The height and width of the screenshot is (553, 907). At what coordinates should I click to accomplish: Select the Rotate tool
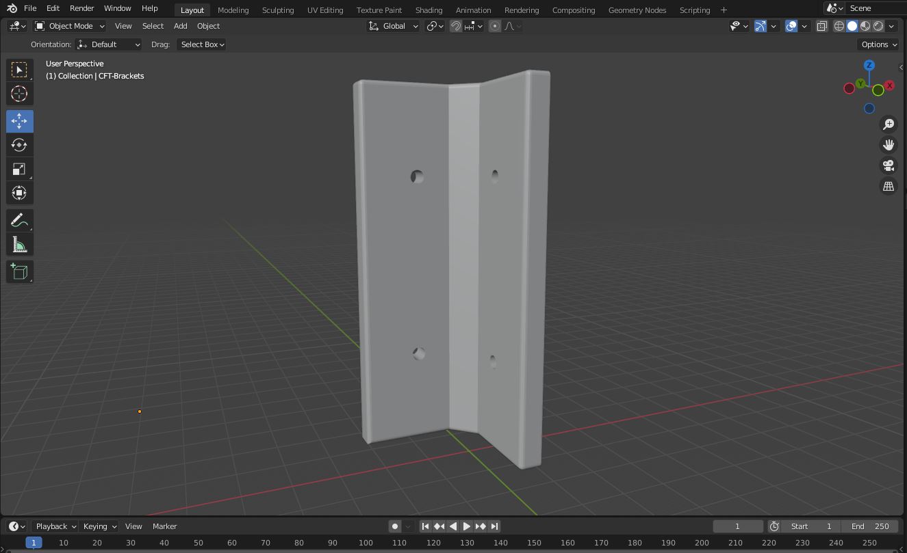click(x=19, y=145)
